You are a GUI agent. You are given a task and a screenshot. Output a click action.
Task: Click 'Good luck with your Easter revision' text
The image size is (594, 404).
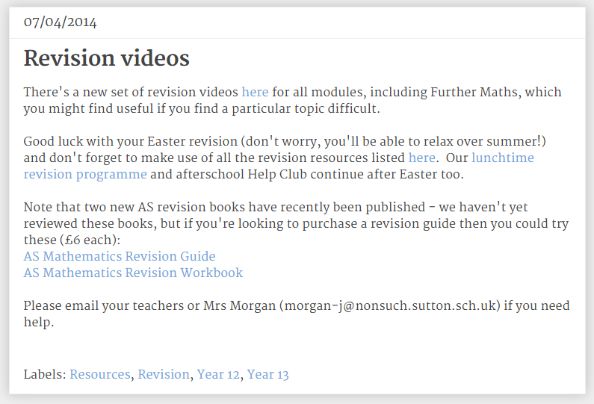pyautogui.click(x=130, y=141)
